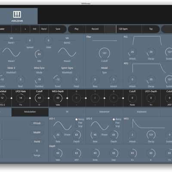Click the LFO1-Depth mod matrix knob

(151, 98)
